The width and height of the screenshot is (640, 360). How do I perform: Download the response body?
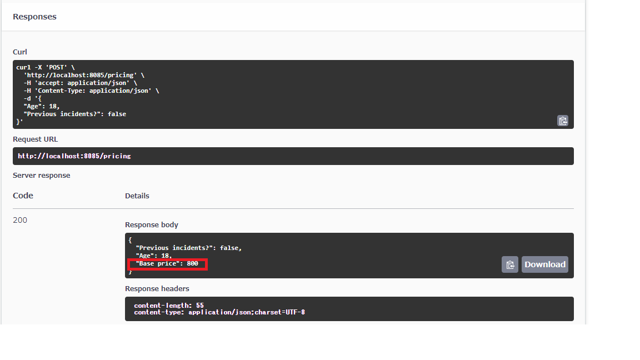545,264
